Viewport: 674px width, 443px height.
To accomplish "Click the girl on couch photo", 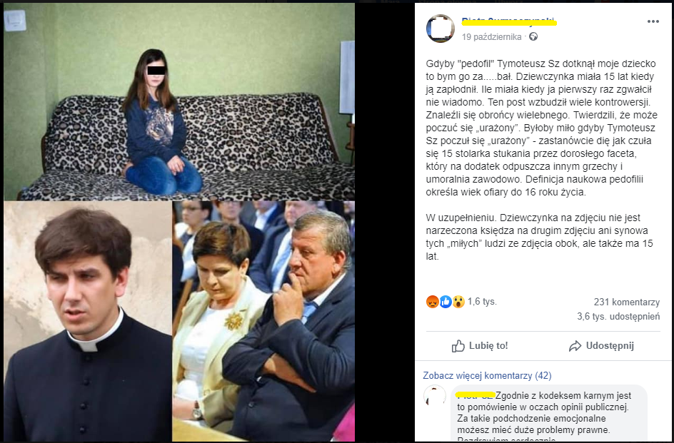I will coord(179,102).
